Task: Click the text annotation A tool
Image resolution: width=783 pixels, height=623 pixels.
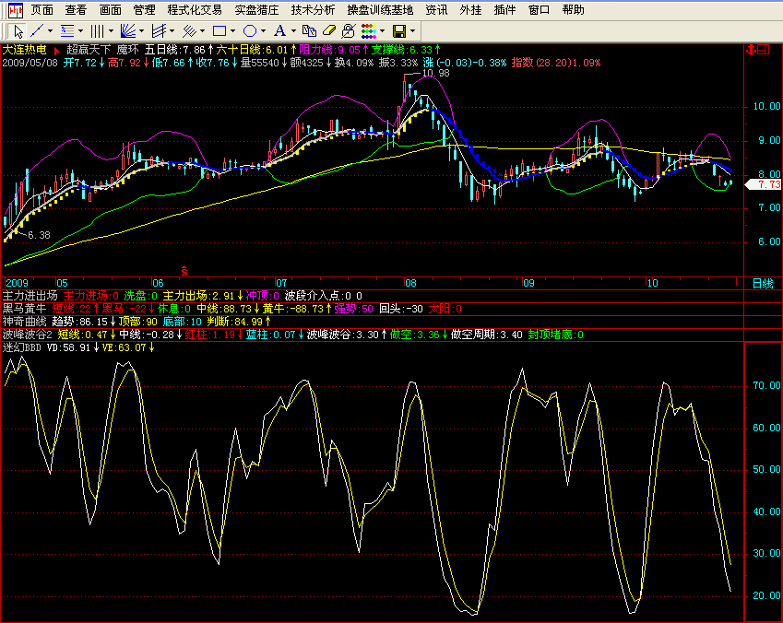Action: [279, 30]
